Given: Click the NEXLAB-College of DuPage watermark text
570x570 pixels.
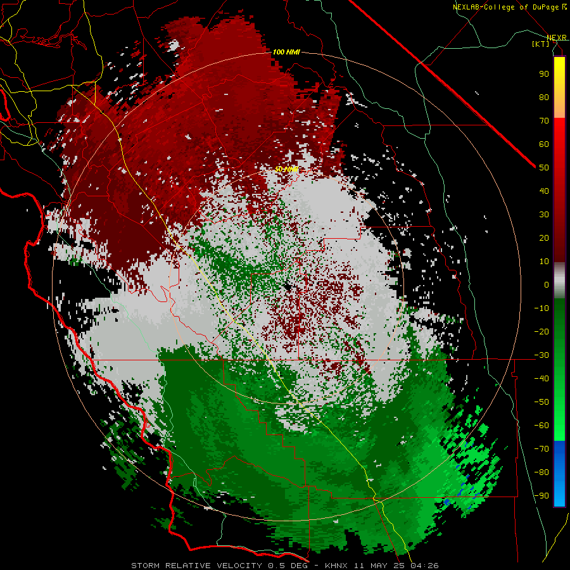Looking at the screenshot, I should [x=509, y=7].
